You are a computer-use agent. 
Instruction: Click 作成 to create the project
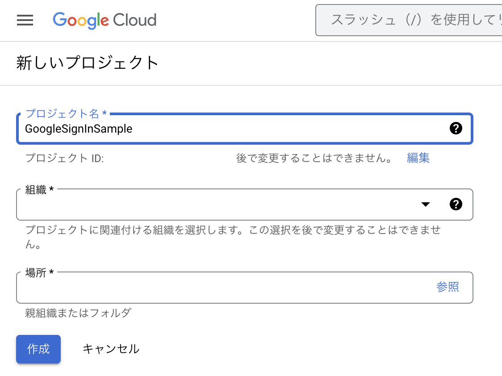[x=38, y=349]
